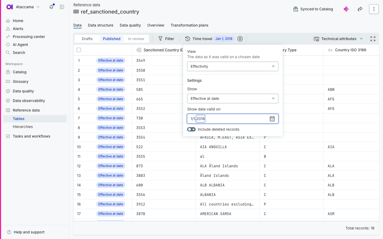This screenshot has width=383, height=239.
Task: Click the Sanctioned Country ID column header
Action: click(163, 50)
